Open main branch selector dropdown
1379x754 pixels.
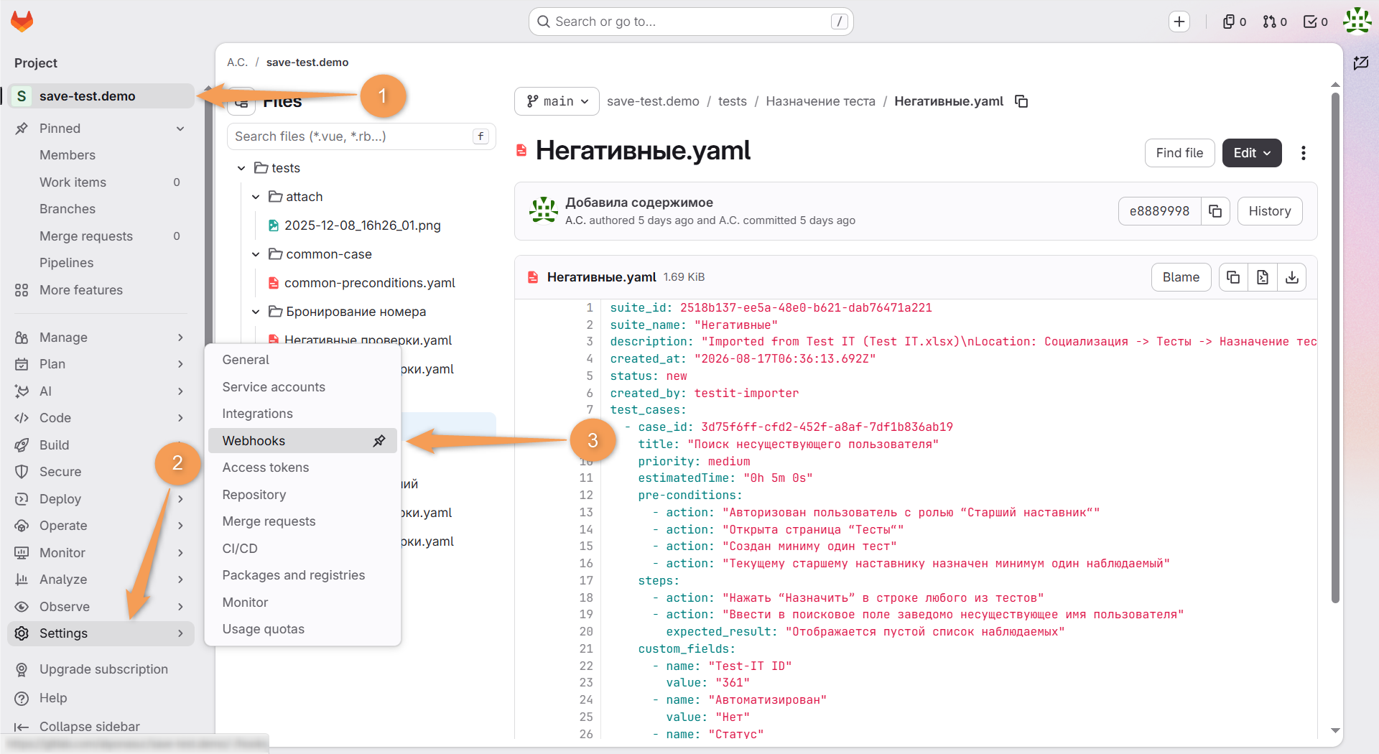[557, 101]
